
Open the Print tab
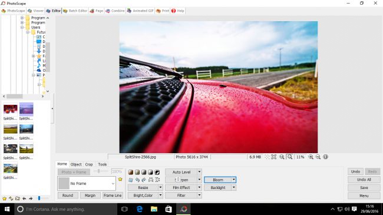click(163, 11)
